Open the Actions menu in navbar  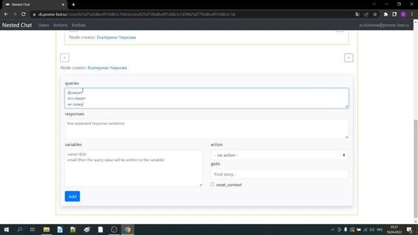click(x=60, y=25)
